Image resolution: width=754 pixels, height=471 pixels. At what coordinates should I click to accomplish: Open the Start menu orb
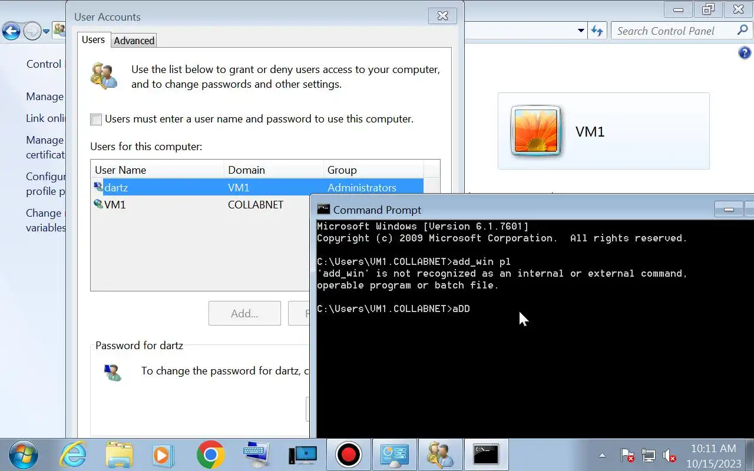[x=24, y=455]
